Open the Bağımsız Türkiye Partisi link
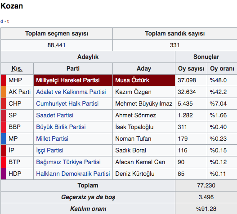The width and height of the screenshot is (237, 214). [x=68, y=162]
